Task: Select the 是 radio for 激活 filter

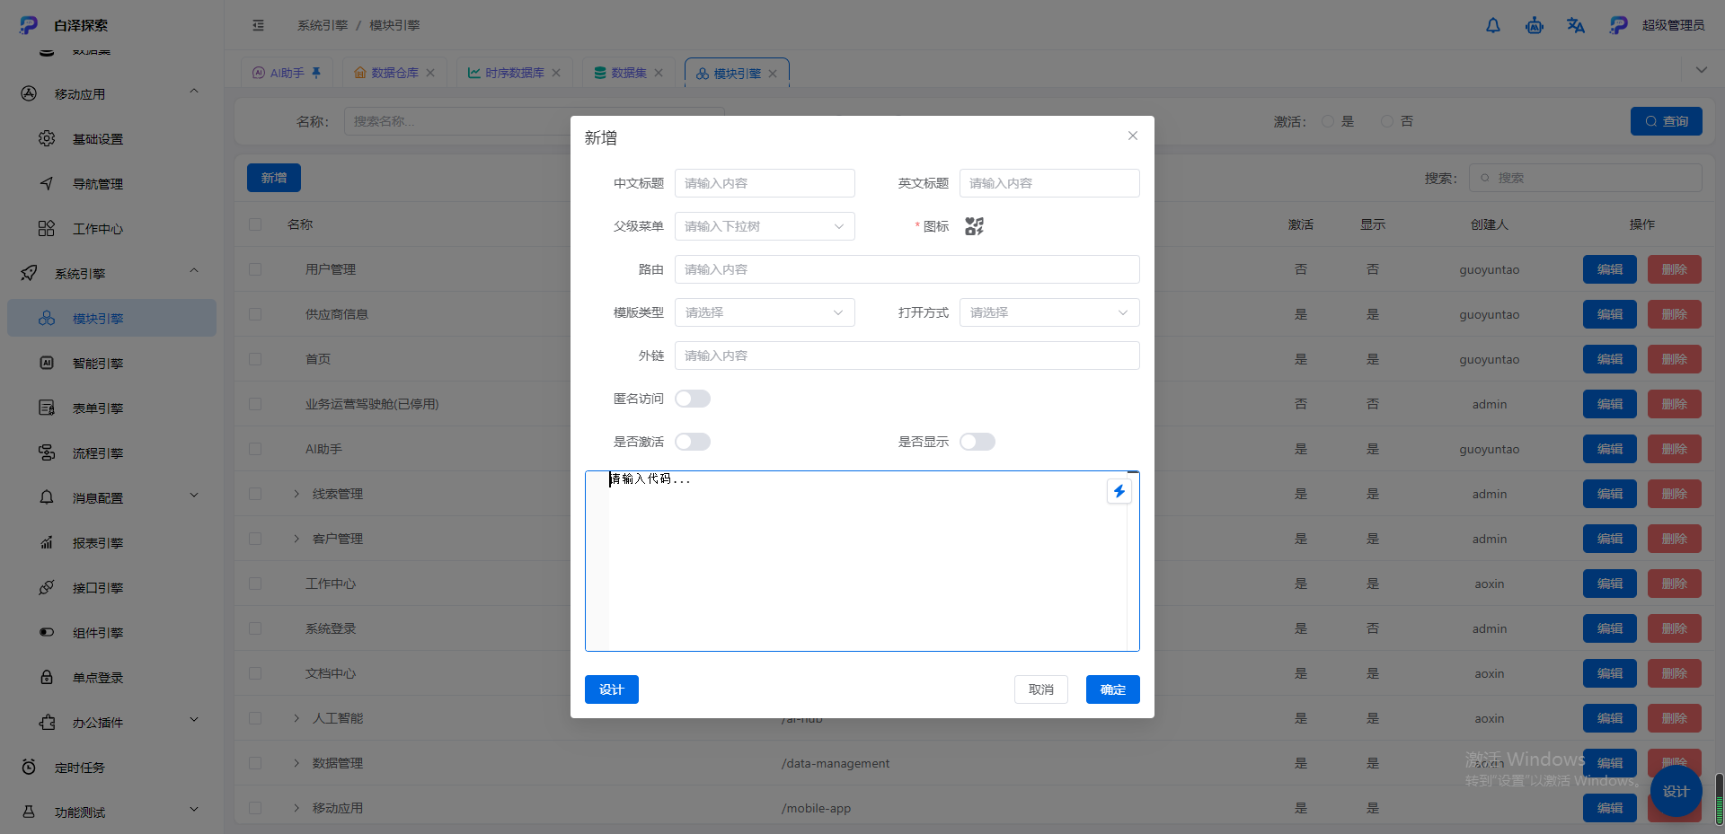Action: click(x=1328, y=121)
